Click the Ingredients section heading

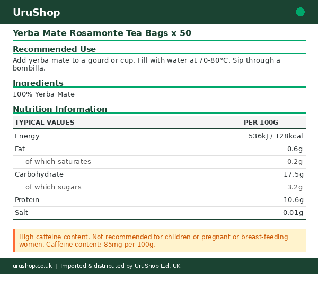[x=38, y=83]
